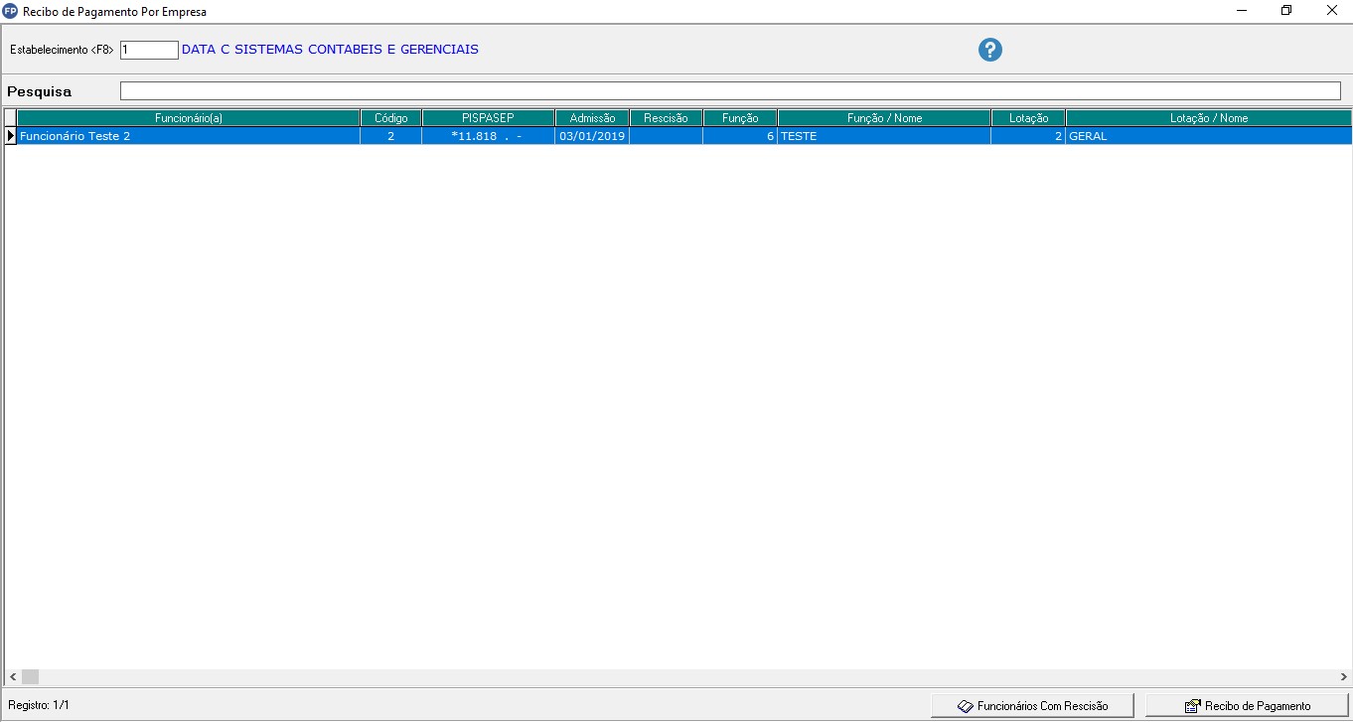Click the Rescisão column header
The image size is (1353, 722).
click(666, 118)
